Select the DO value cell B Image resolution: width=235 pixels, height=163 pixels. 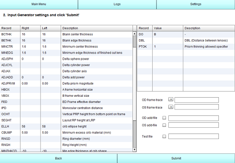coord(167,34)
